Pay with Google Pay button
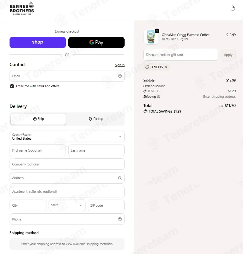Viewport: 243px width, 254px height. click(96, 42)
